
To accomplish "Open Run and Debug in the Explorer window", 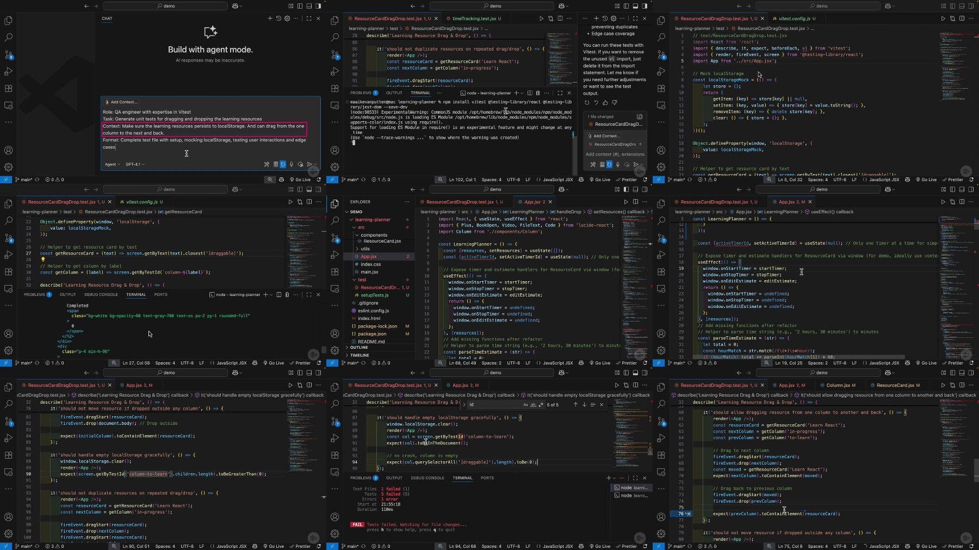I will (x=335, y=255).
